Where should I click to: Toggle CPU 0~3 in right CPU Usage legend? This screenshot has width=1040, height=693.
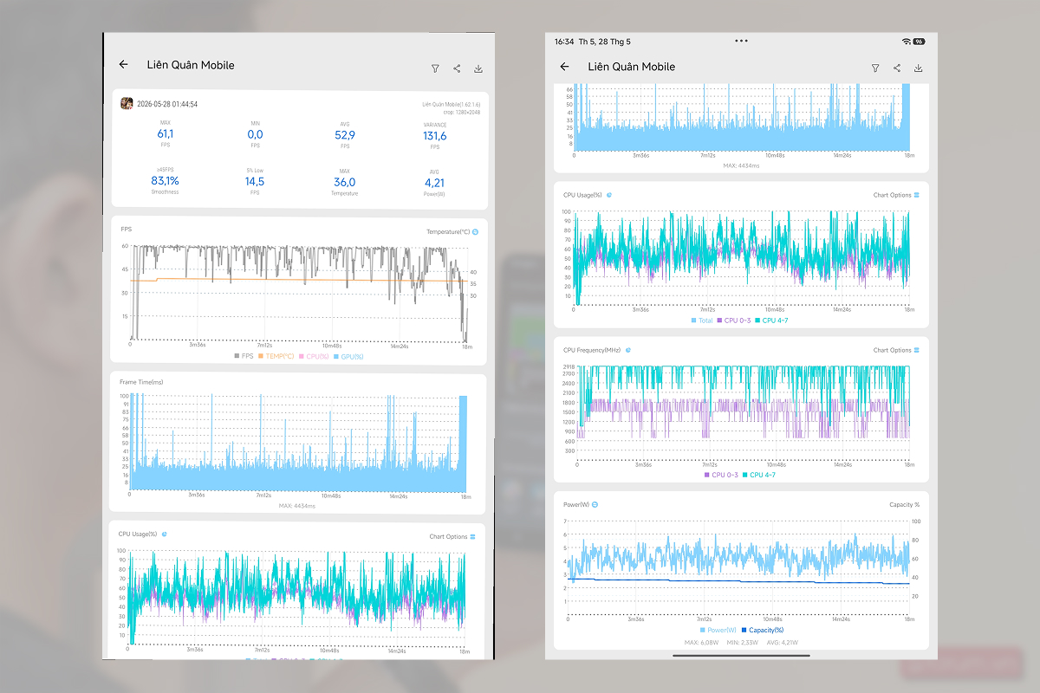735,321
